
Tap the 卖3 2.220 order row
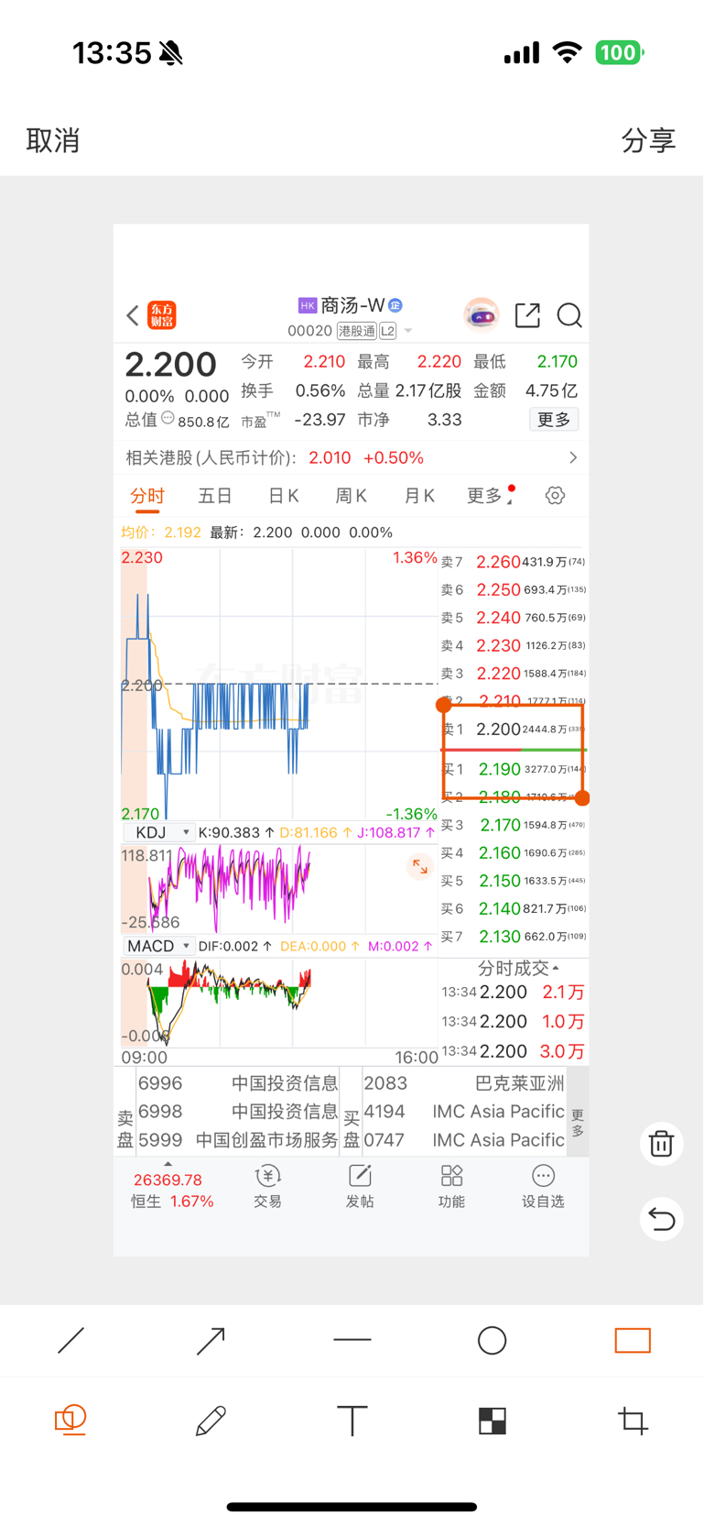(514, 674)
